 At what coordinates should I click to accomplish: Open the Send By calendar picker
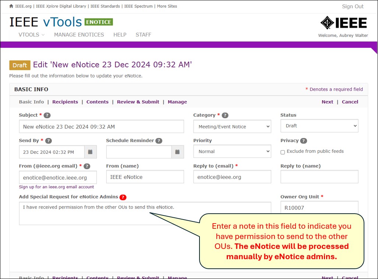pyautogui.click(x=91, y=152)
